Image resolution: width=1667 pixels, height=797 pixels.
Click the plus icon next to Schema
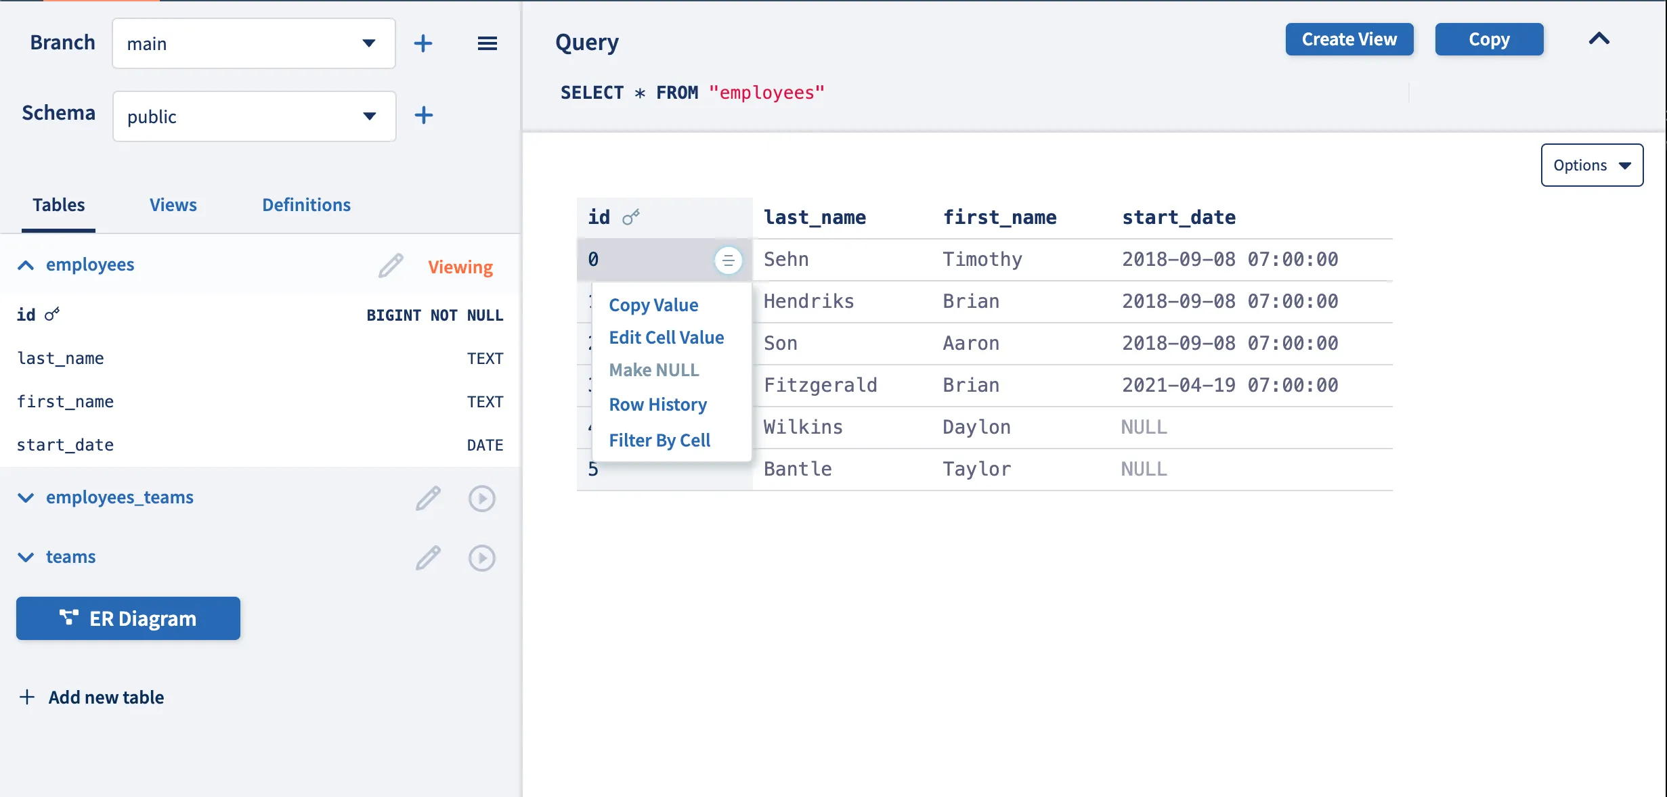click(x=423, y=115)
